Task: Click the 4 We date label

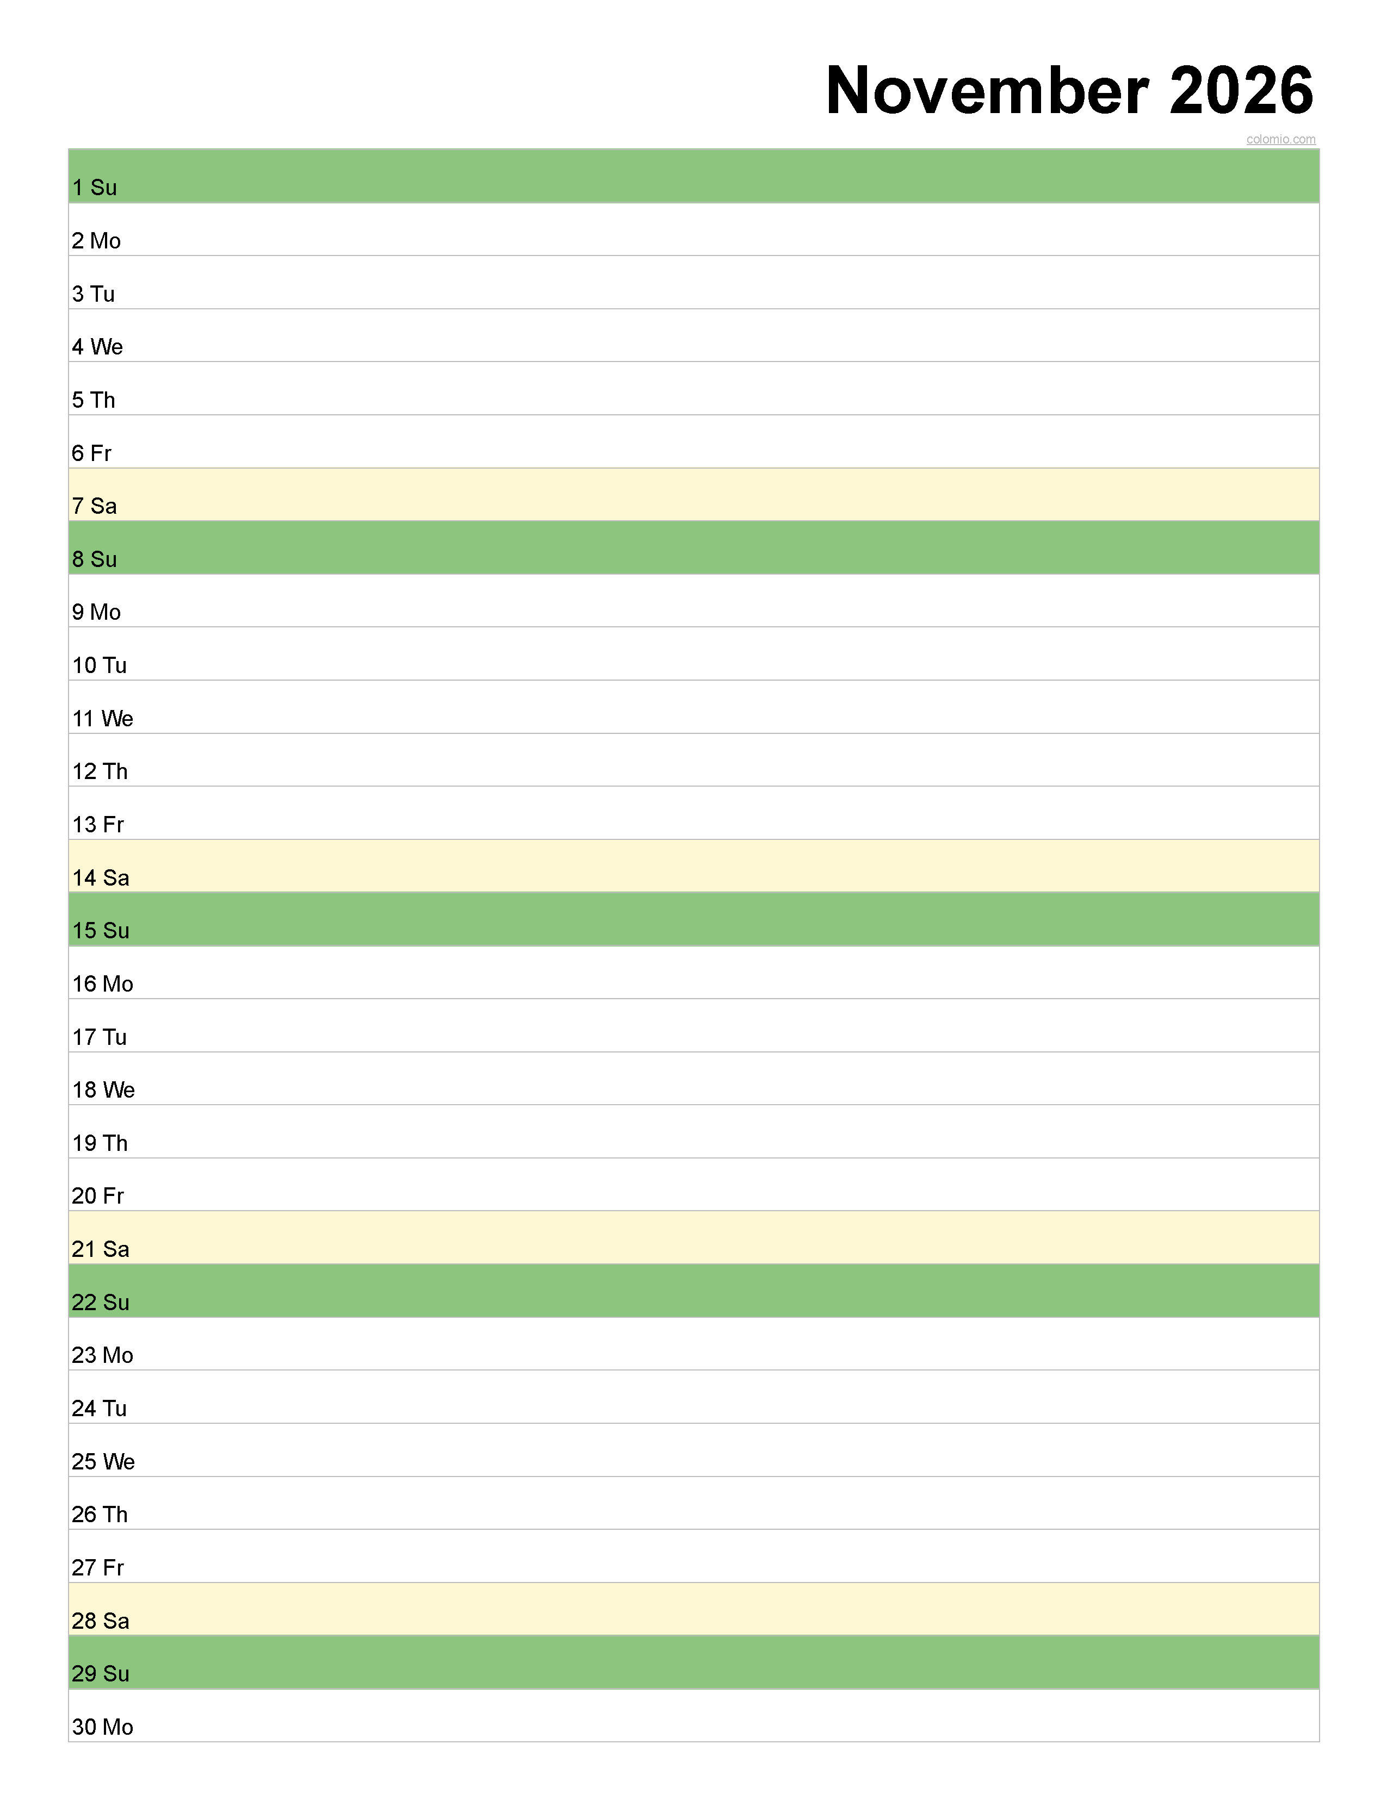Action: point(97,347)
